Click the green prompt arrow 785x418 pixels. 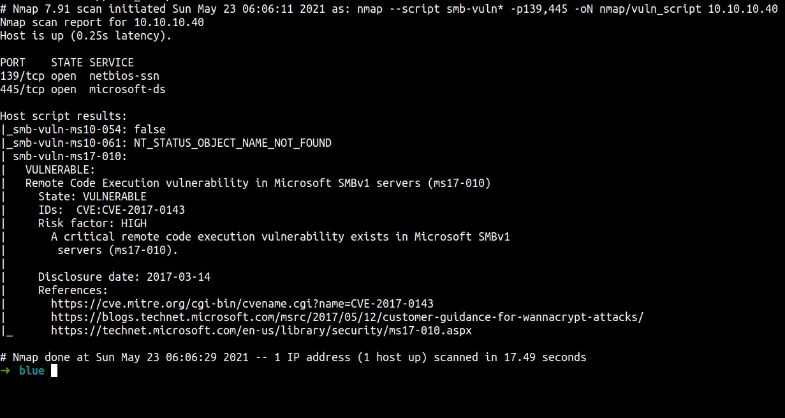click(6, 371)
